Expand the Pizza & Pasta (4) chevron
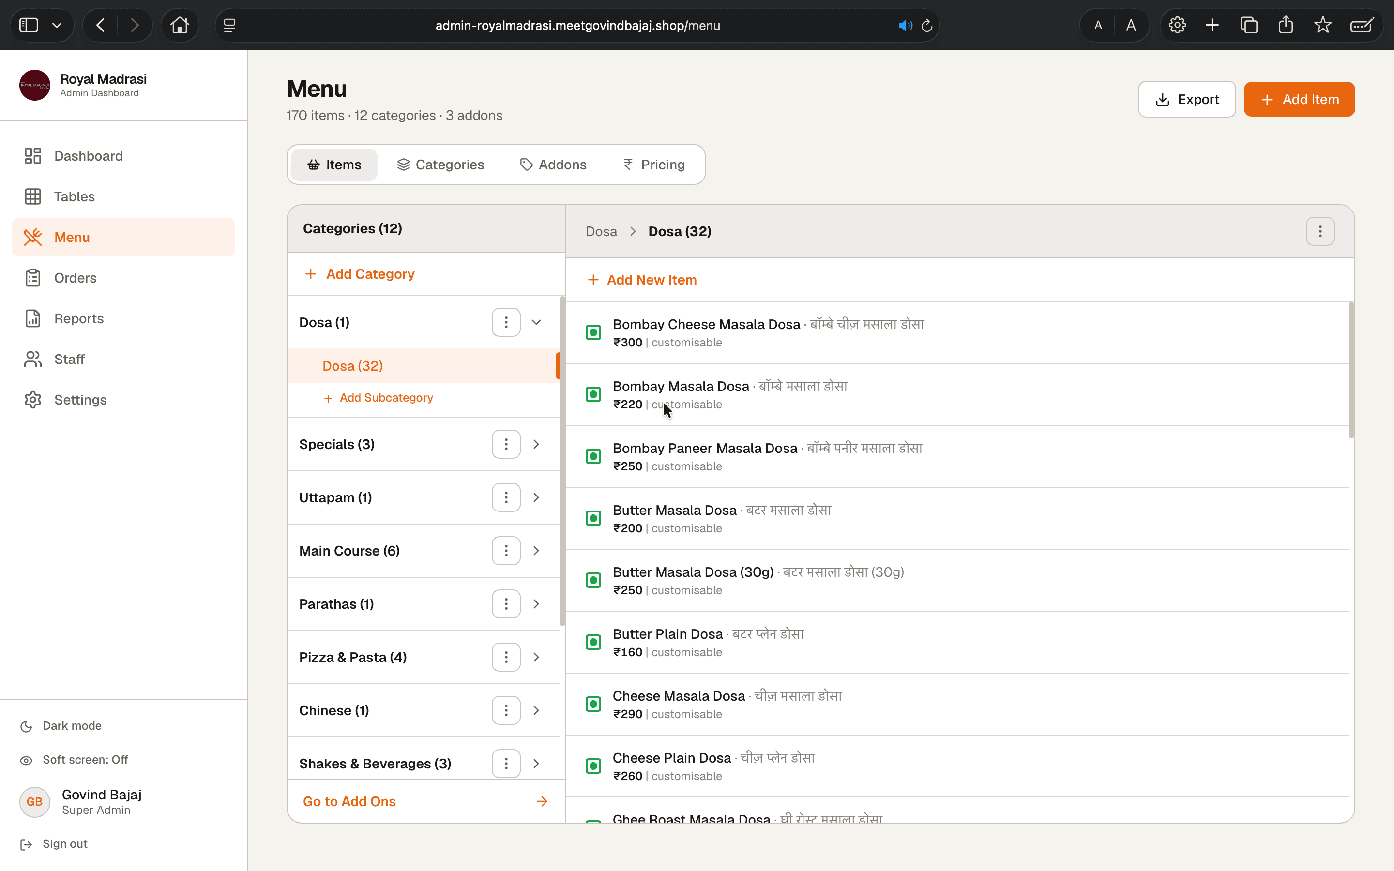The image size is (1394, 871). click(x=536, y=657)
